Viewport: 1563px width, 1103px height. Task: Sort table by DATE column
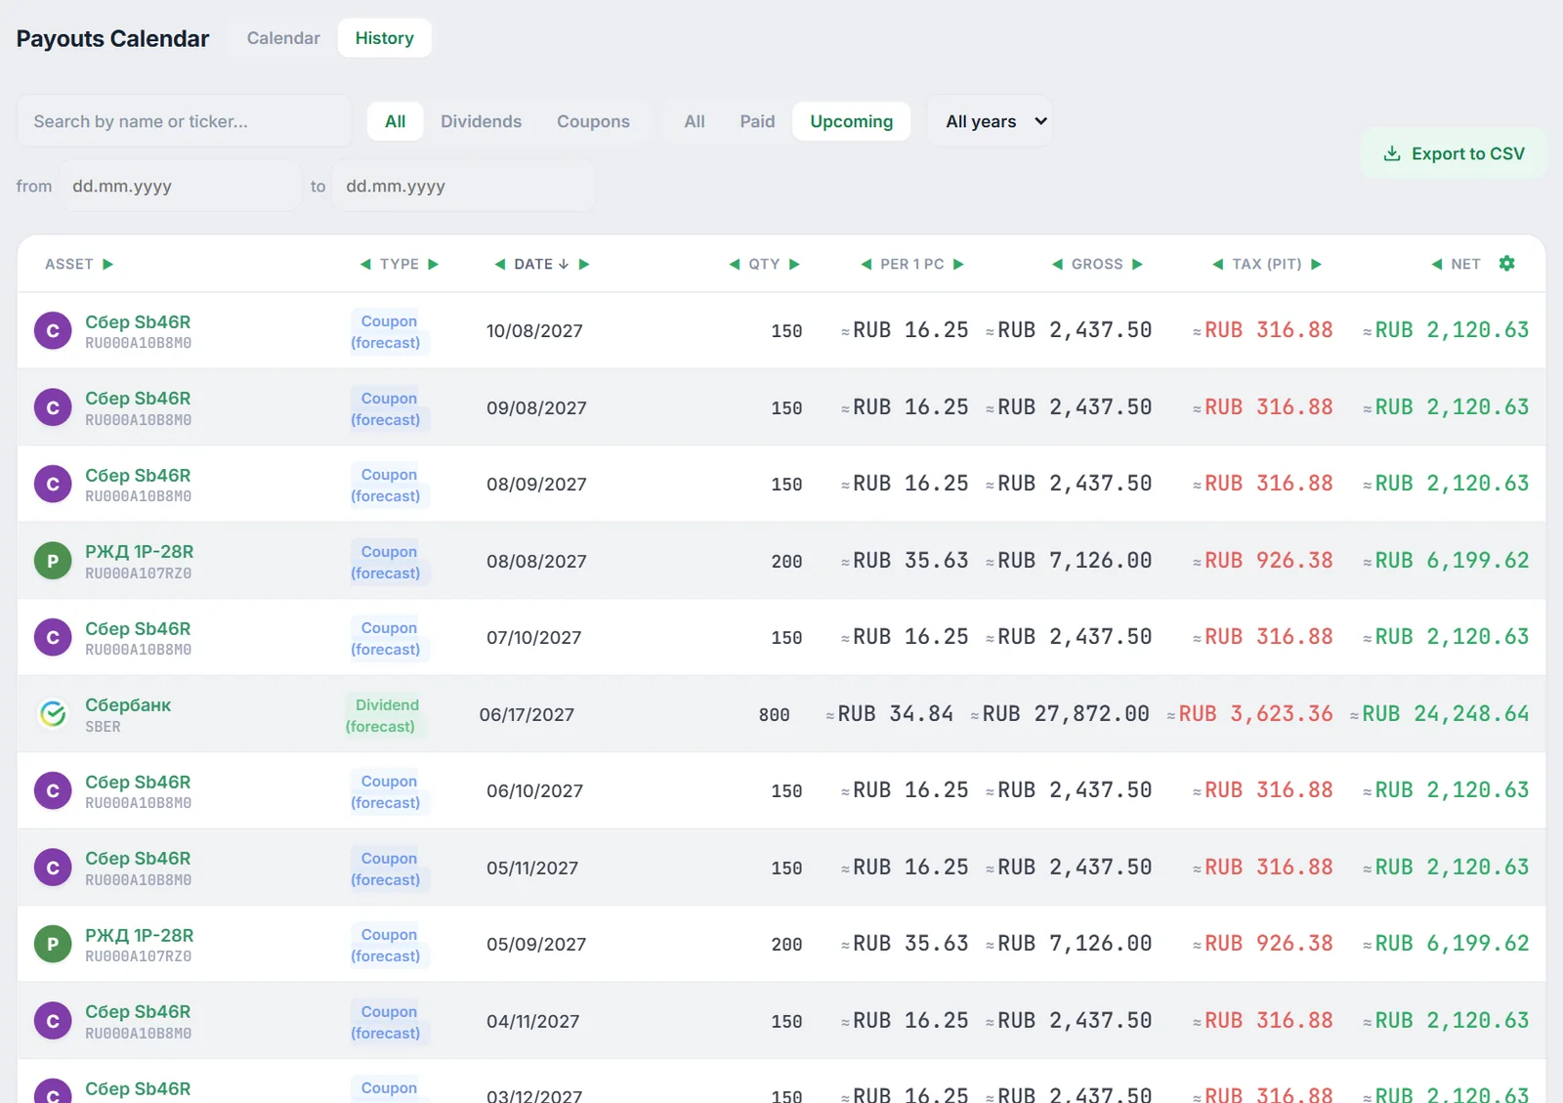[541, 264]
